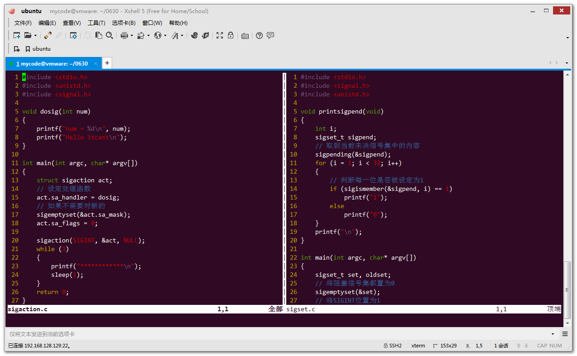Select the mycode@vmware:~/0630 session tab
577x356 pixels.
tap(52, 63)
